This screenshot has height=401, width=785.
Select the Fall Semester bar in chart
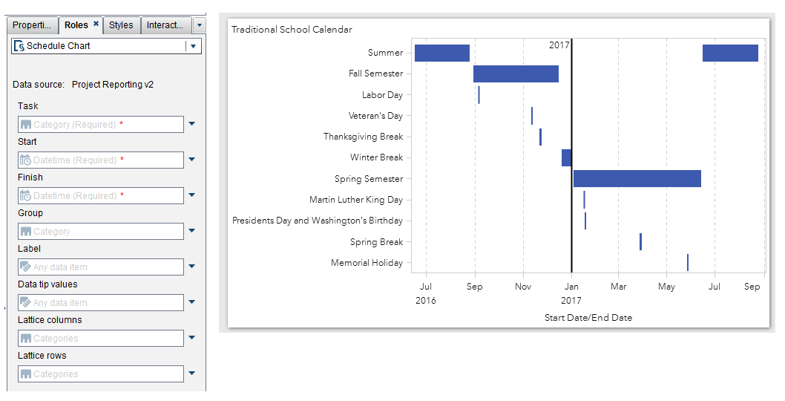516,74
